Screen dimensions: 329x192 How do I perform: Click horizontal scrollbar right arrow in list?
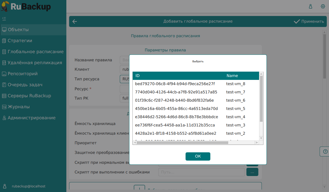(x=257, y=143)
